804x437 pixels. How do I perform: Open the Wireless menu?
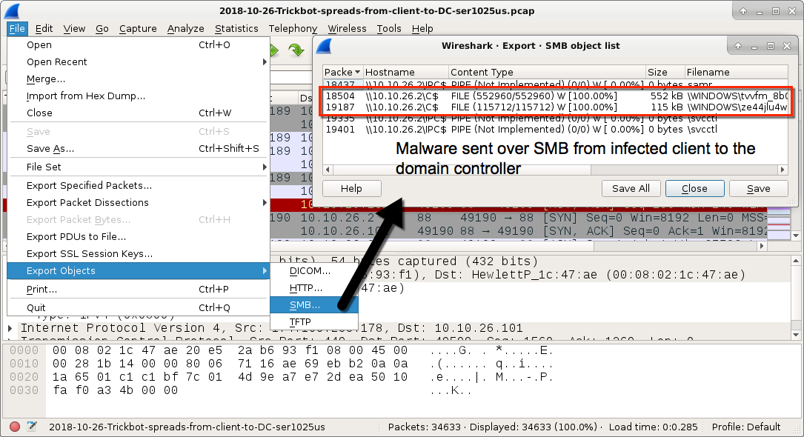pyautogui.click(x=347, y=29)
